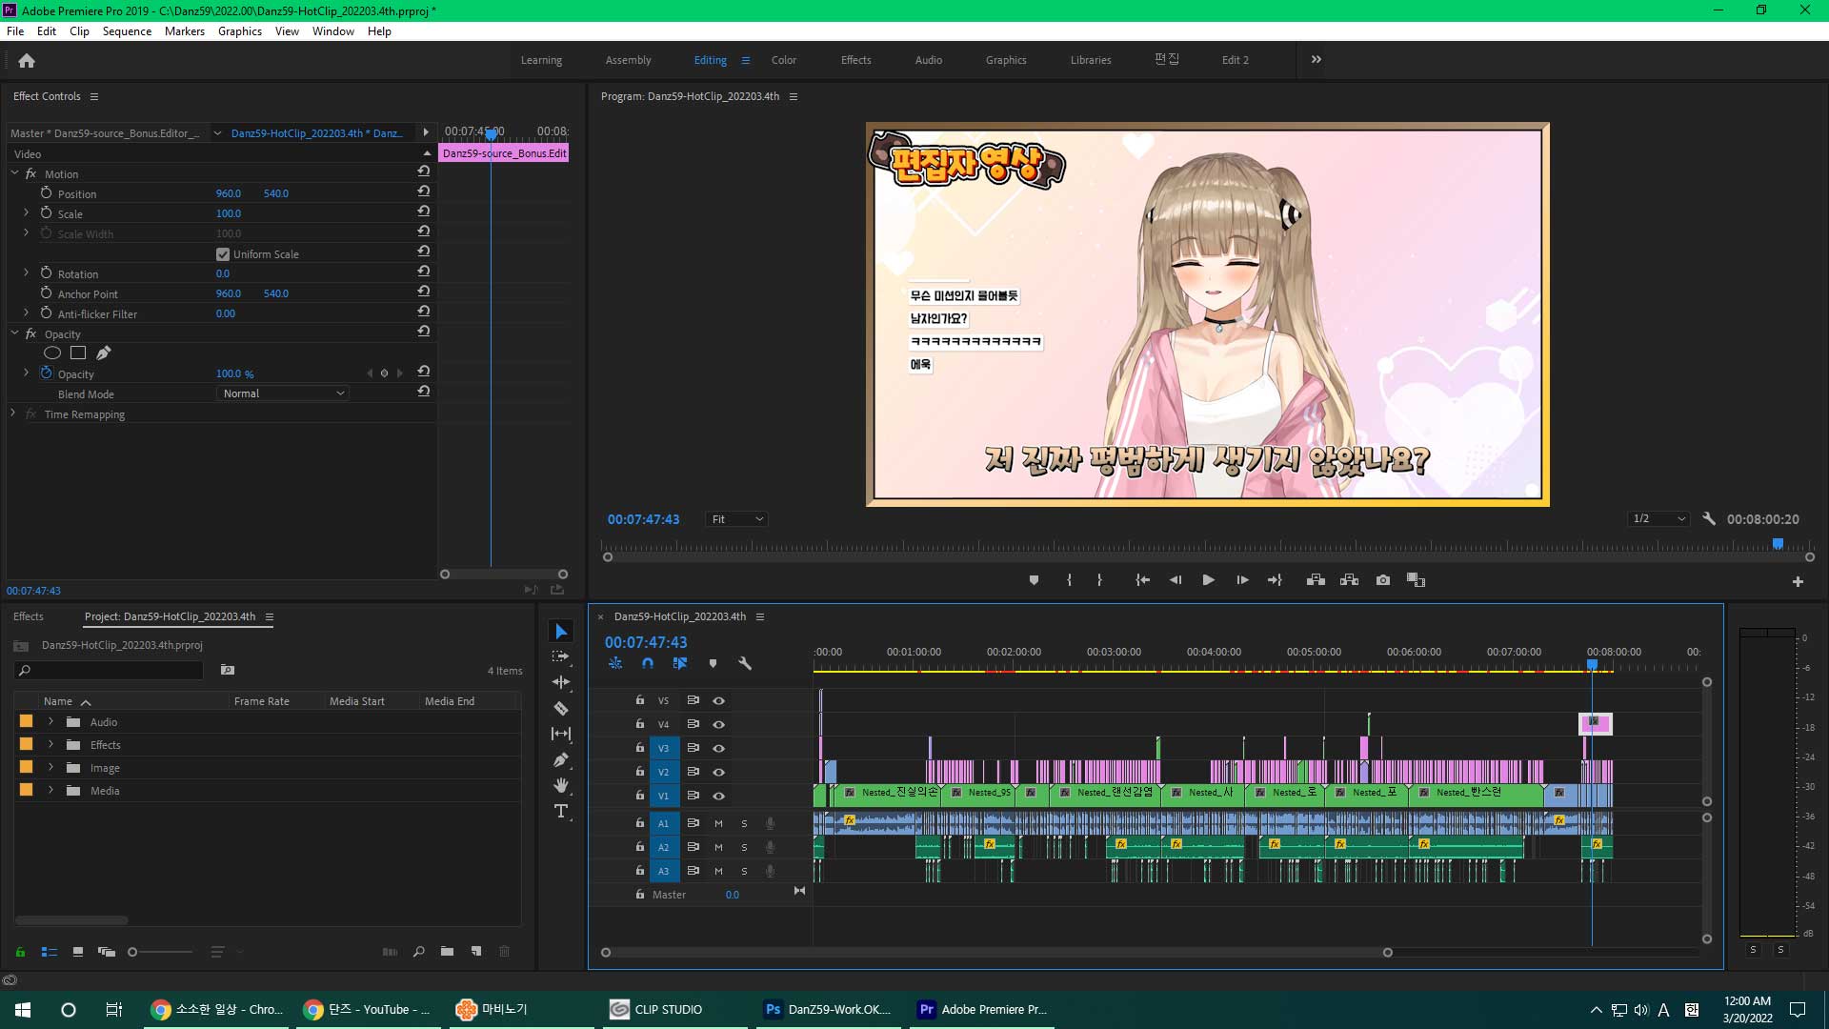Open the Markers menu
The width and height of the screenshot is (1829, 1029).
coord(184,31)
